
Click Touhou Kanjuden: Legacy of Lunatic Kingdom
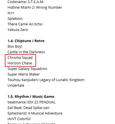pos(46,80)
